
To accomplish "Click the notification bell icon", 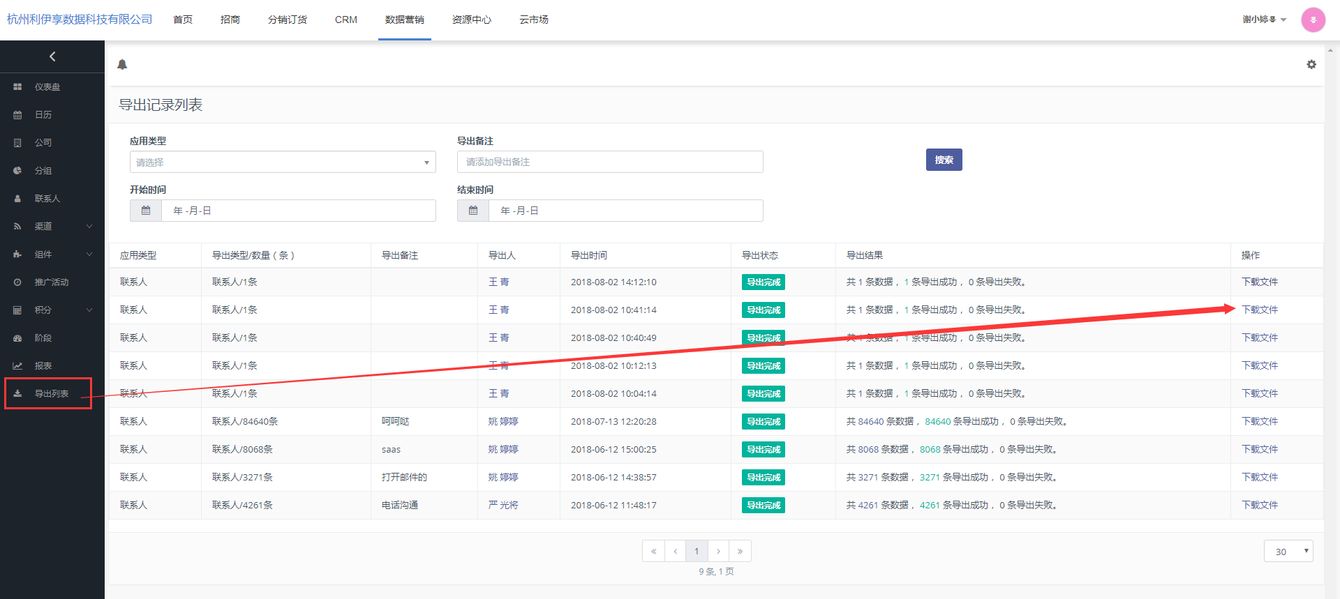I will click(x=122, y=65).
